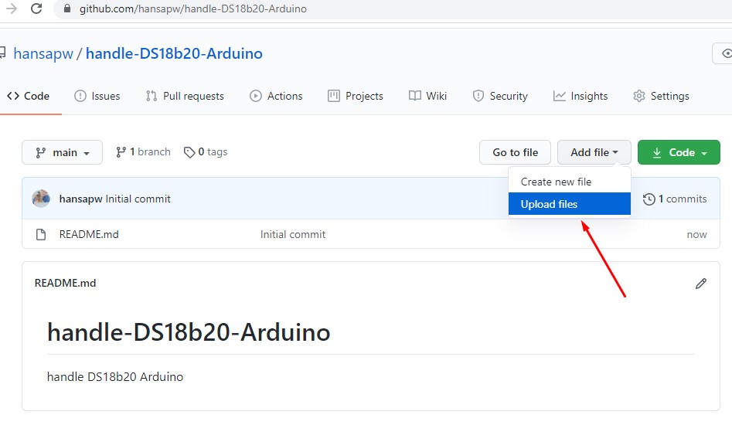Viewport: 732px width, 425px height.
Task: Switch to the Issues tab
Action: click(97, 96)
